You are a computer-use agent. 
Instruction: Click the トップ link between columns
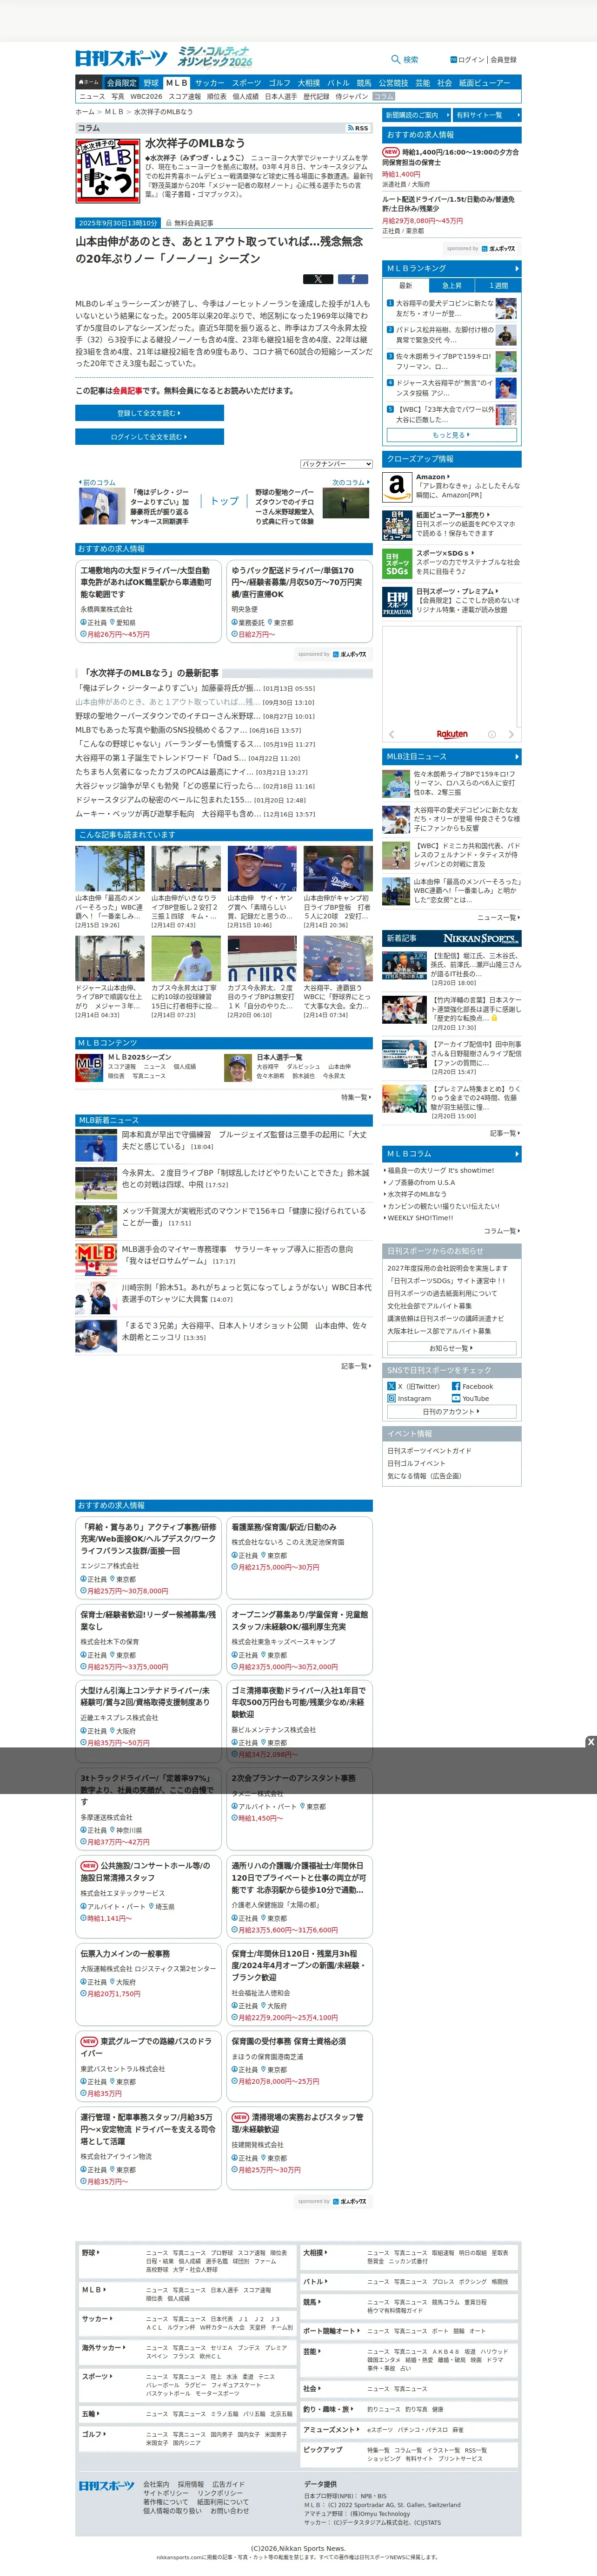[225, 501]
